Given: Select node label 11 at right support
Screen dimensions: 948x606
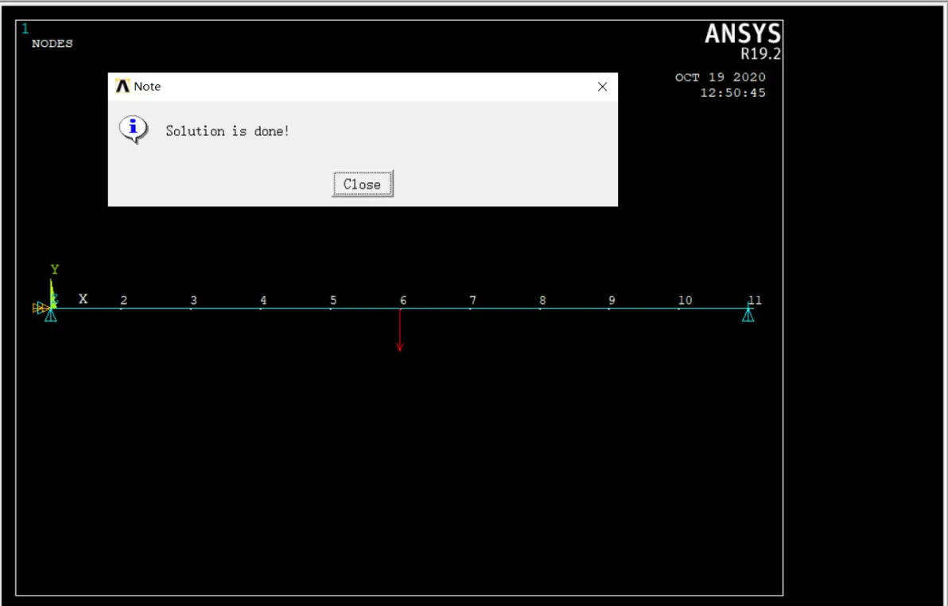Looking at the screenshot, I should click(x=755, y=300).
